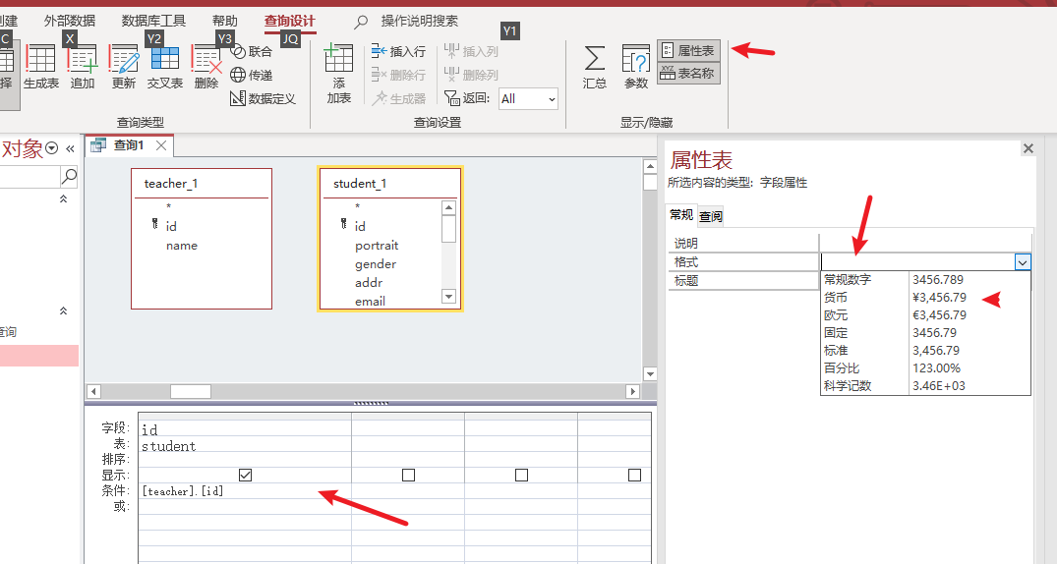
Task: Click design pane vertical scrollbar down arrow
Action: [650, 374]
